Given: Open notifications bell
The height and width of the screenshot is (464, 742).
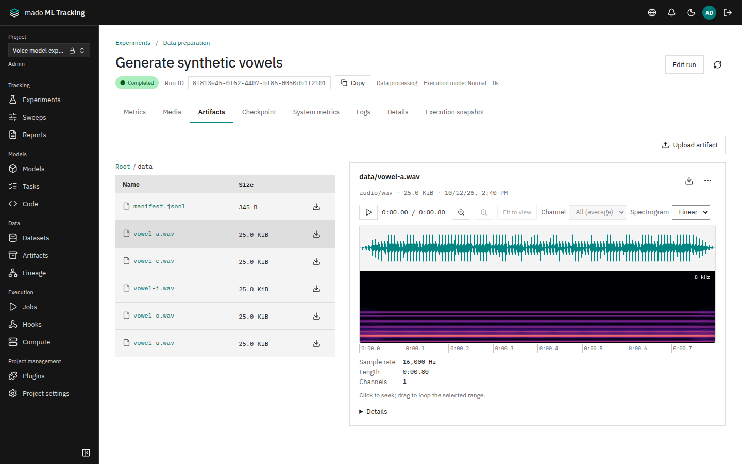Looking at the screenshot, I should pos(671,13).
